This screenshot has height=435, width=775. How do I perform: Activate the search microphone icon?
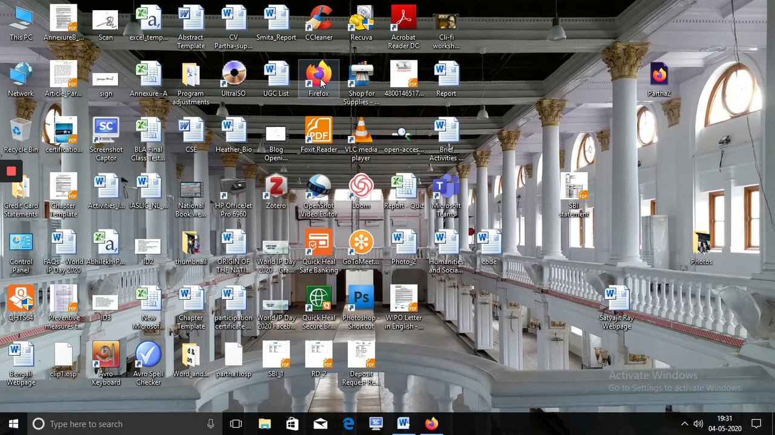click(211, 424)
